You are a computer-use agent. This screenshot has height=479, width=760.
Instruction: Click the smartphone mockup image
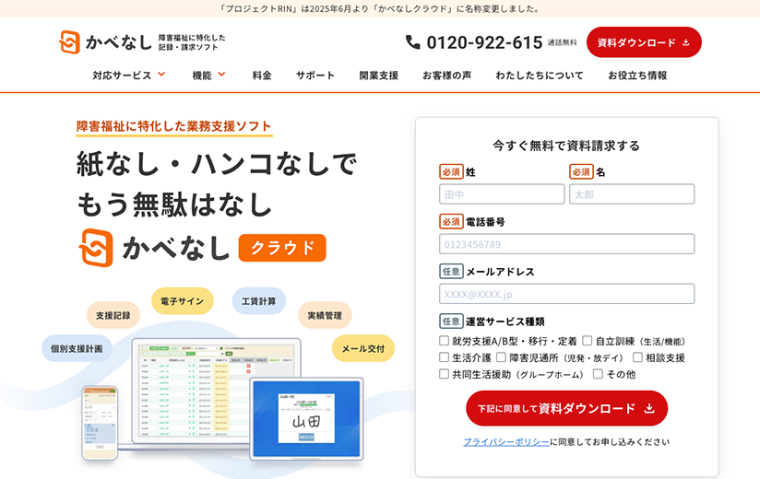tap(100, 423)
